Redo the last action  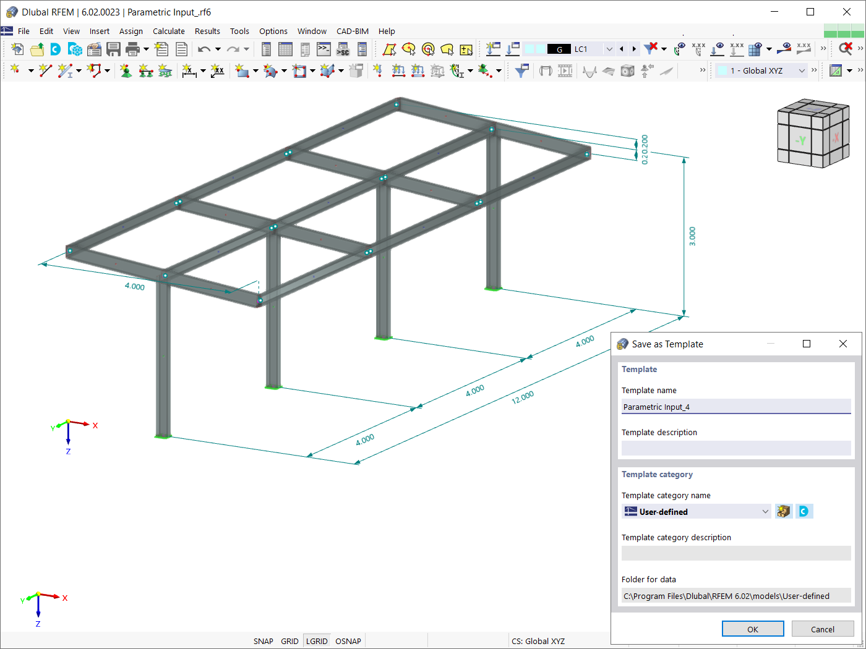(234, 49)
